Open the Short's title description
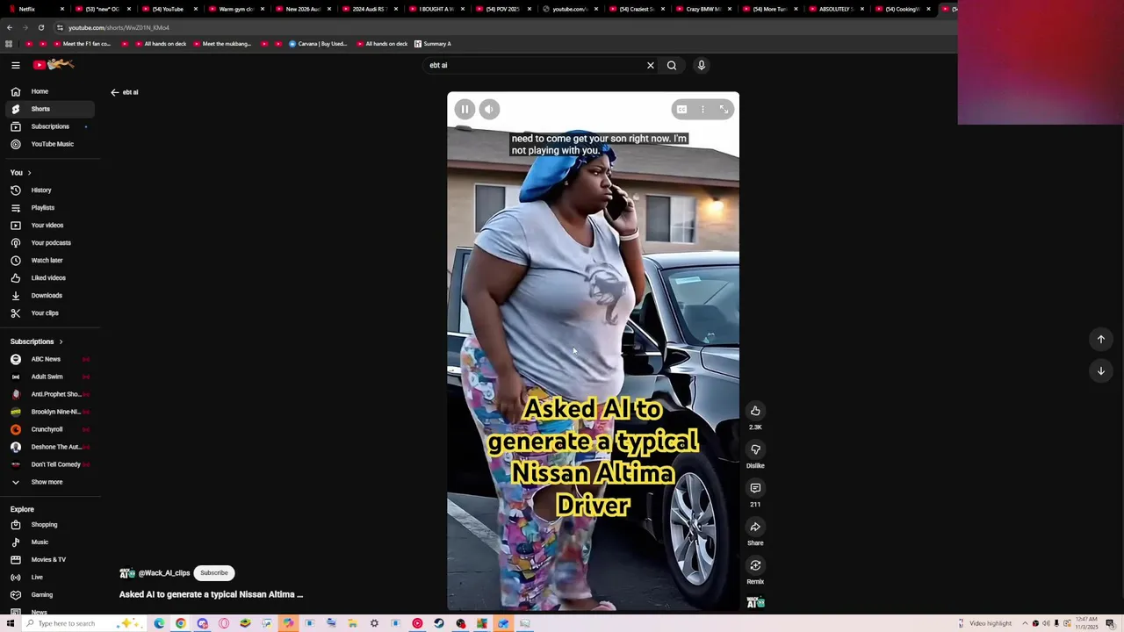Screen dimensions: 1124x632 click(211, 594)
